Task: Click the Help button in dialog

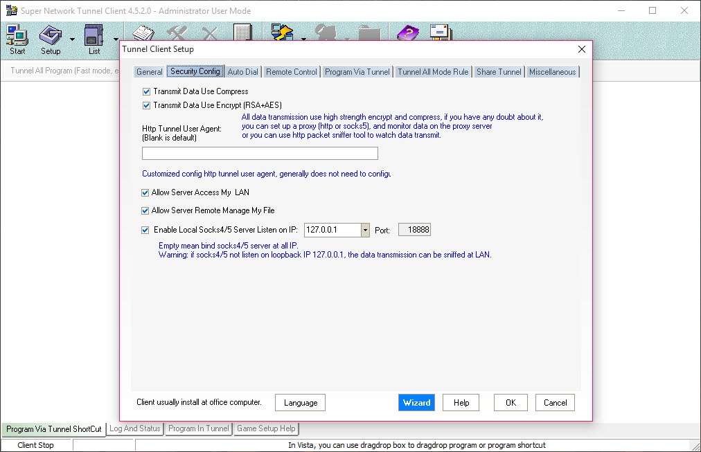Action: coord(461,403)
